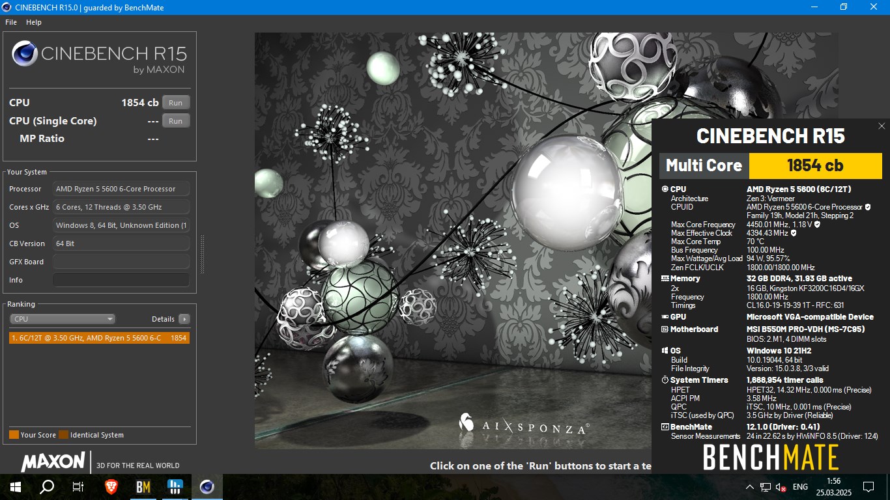
Task: Click the CPU score 1854 cb value
Action: point(140,103)
